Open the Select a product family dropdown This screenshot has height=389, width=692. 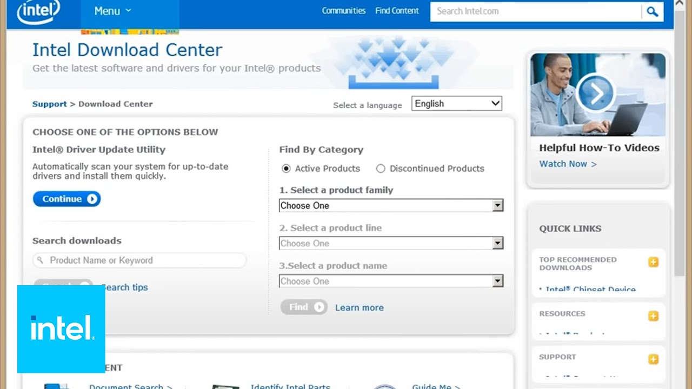click(391, 205)
